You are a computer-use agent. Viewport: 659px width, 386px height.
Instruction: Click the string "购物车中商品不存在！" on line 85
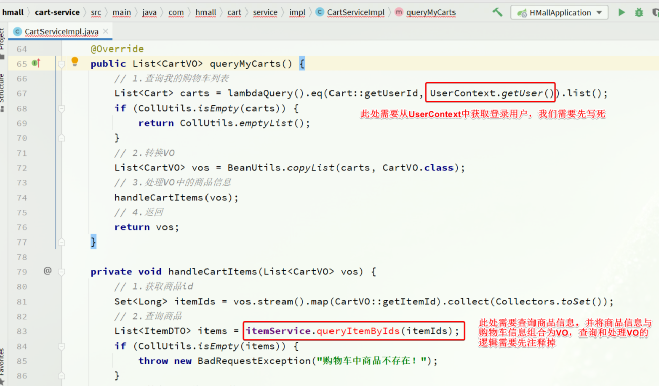pos(373,361)
